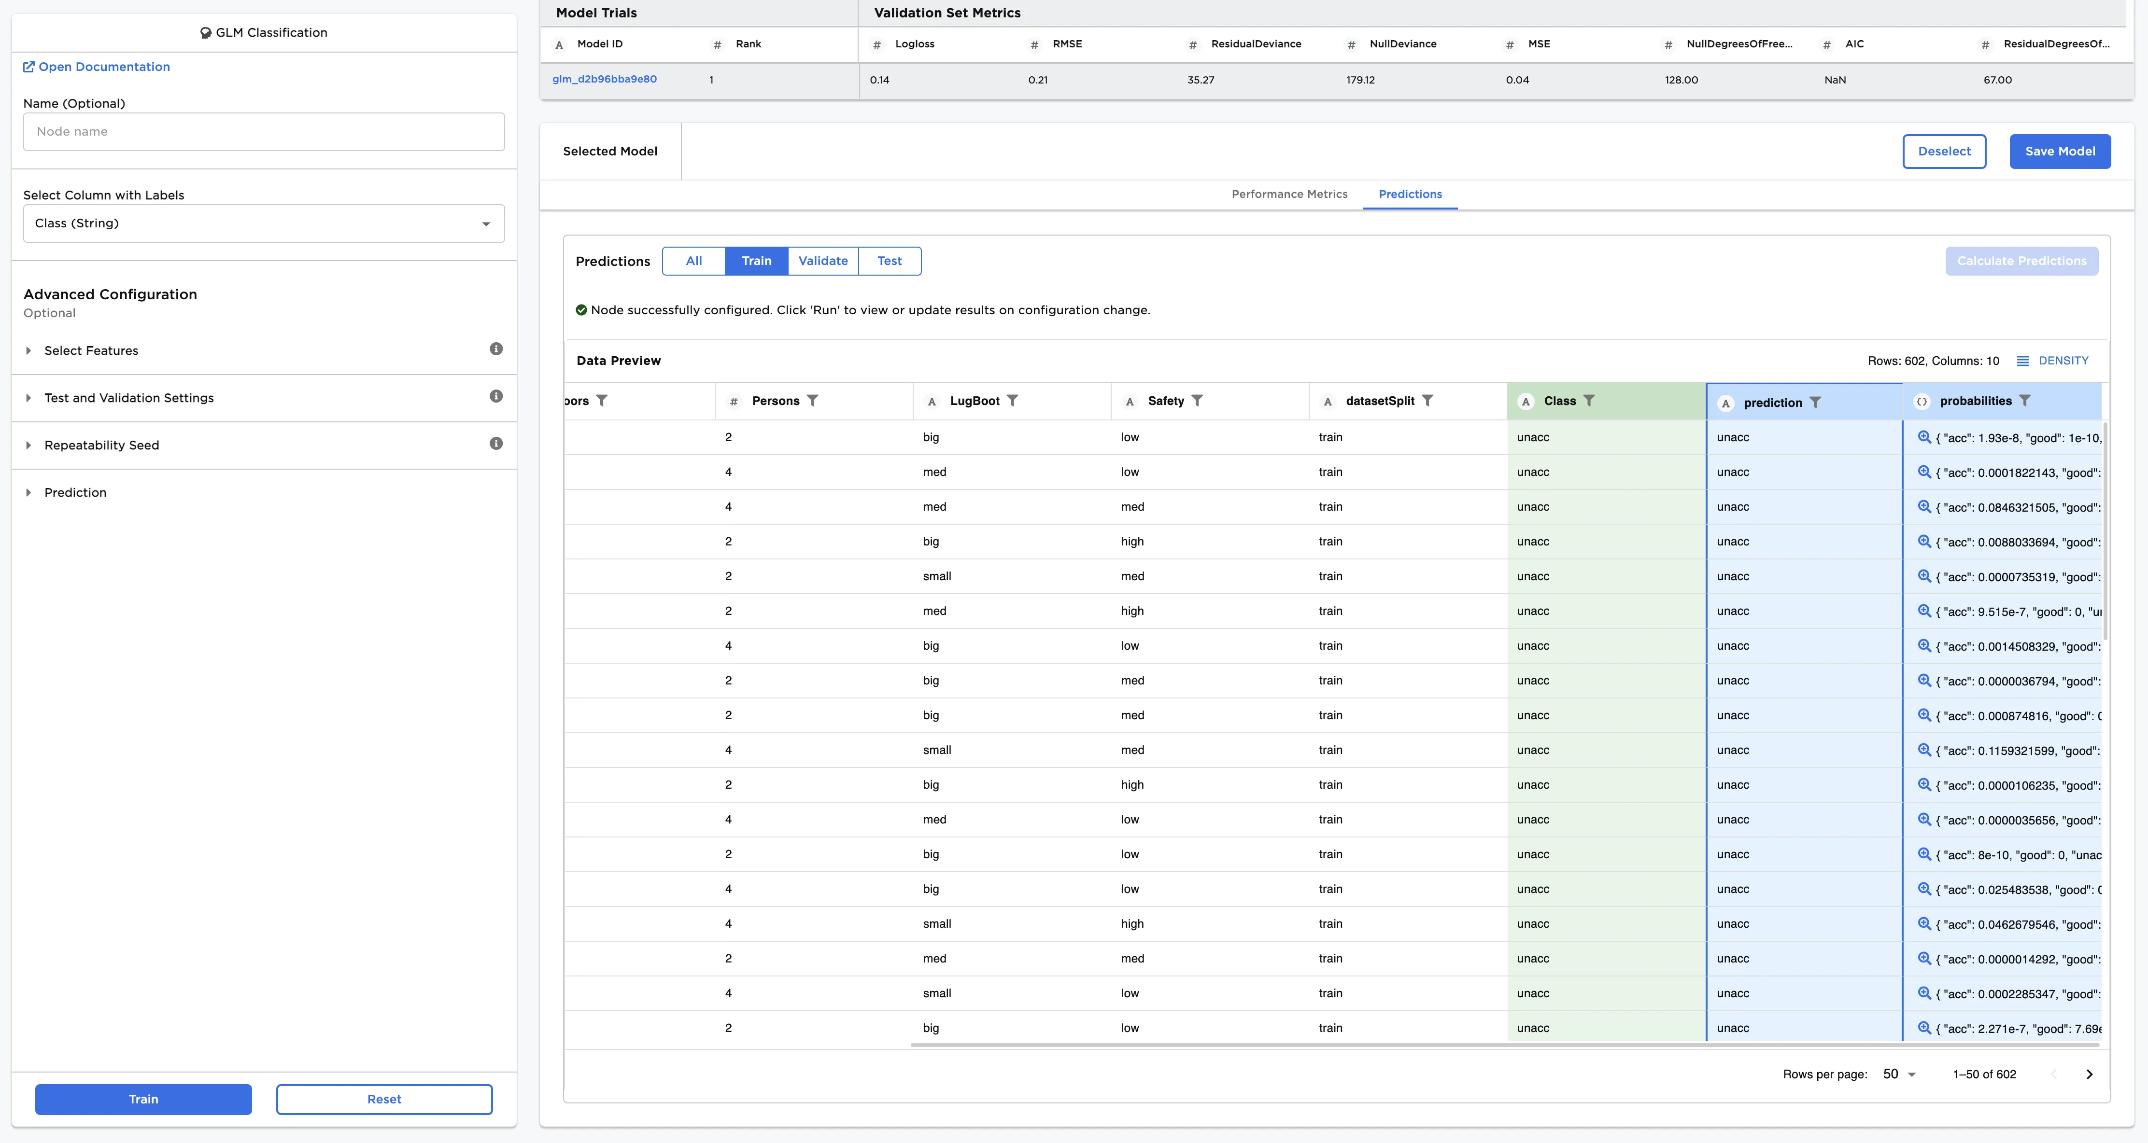The width and height of the screenshot is (2148, 1143).
Task: Expand Test and Validation Settings section
Action: (x=128, y=398)
